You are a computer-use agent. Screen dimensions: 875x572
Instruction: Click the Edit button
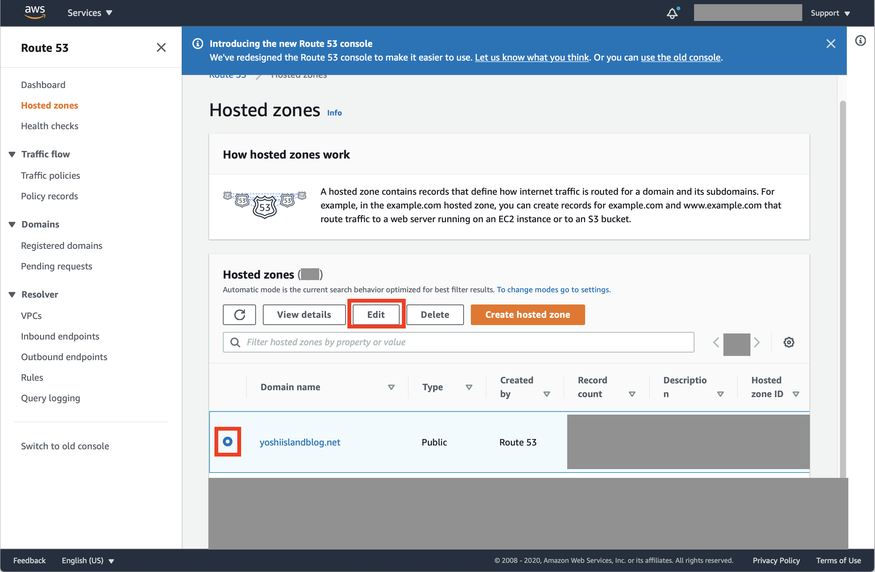[x=376, y=315]
